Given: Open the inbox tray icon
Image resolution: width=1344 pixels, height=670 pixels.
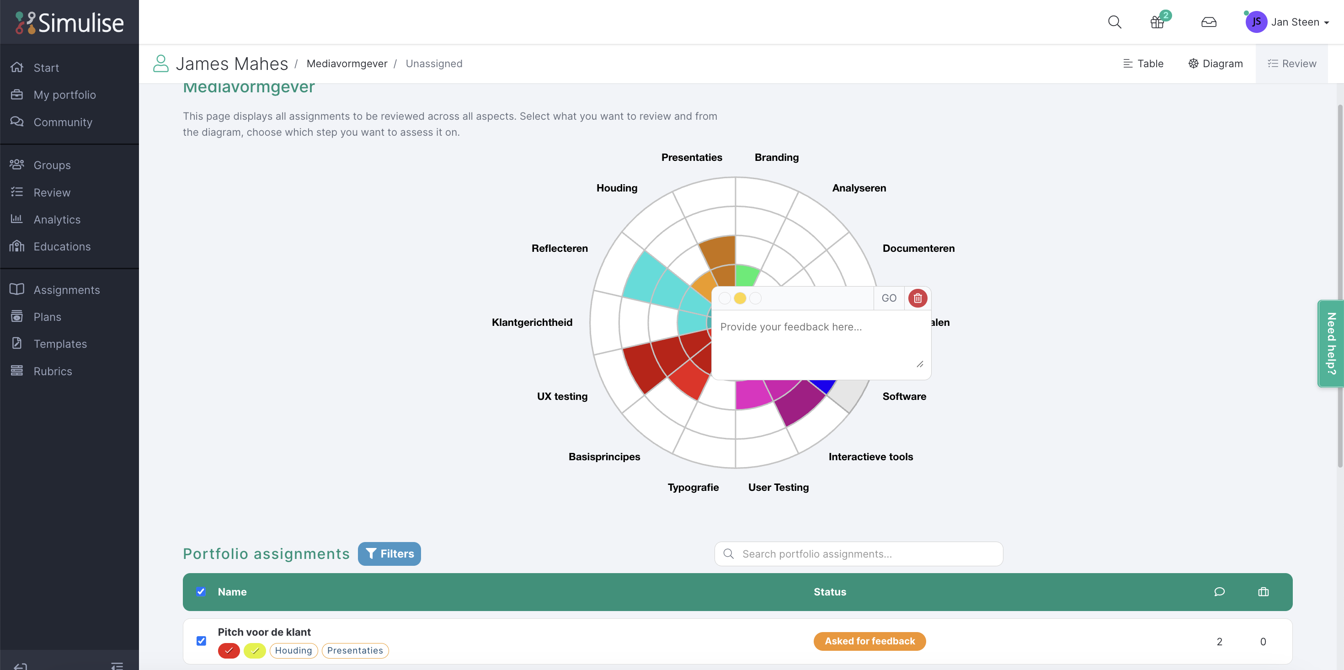Looking at the screenshot, I should (1208, 22).
